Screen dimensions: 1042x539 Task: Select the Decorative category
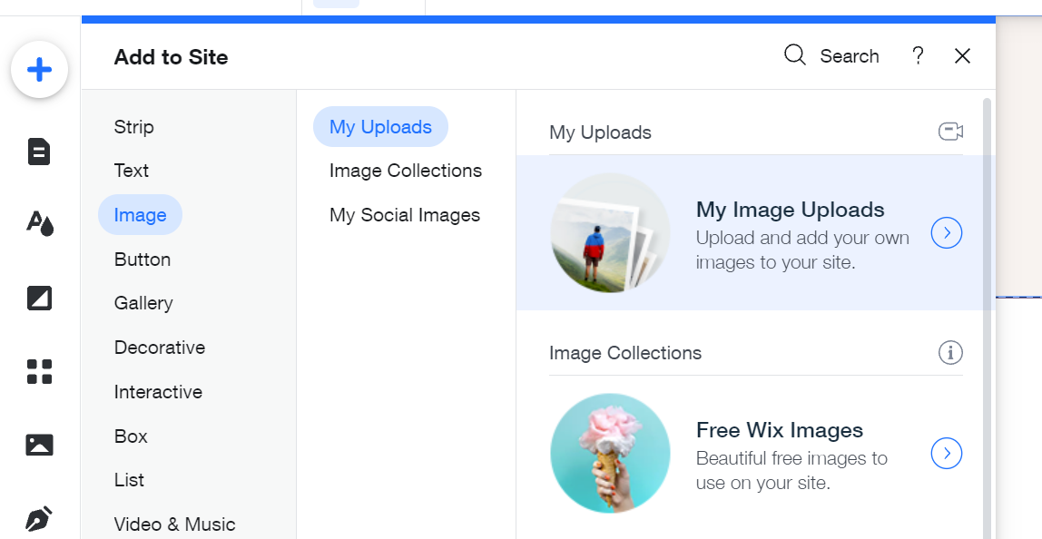pos(160,348)
